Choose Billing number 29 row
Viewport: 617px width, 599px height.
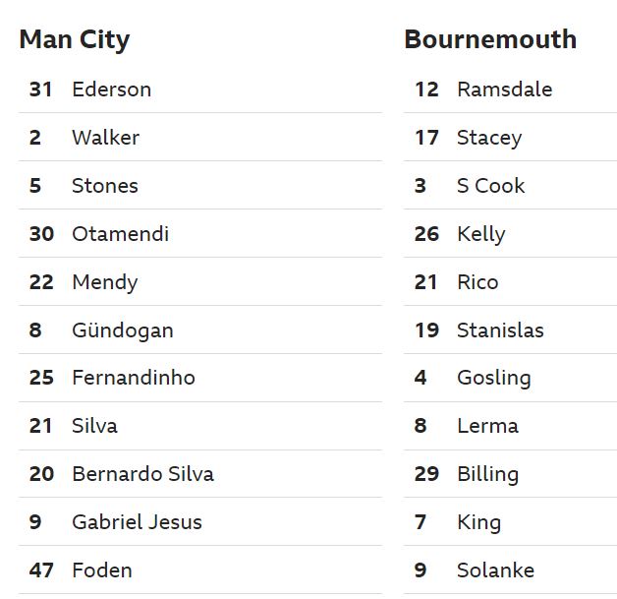point(510,474)
